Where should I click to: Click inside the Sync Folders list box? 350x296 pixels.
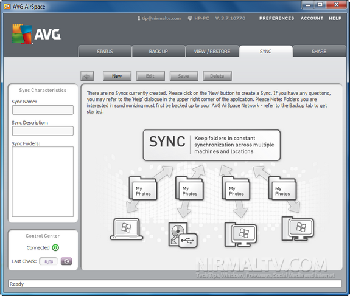[x=43, y=182]
